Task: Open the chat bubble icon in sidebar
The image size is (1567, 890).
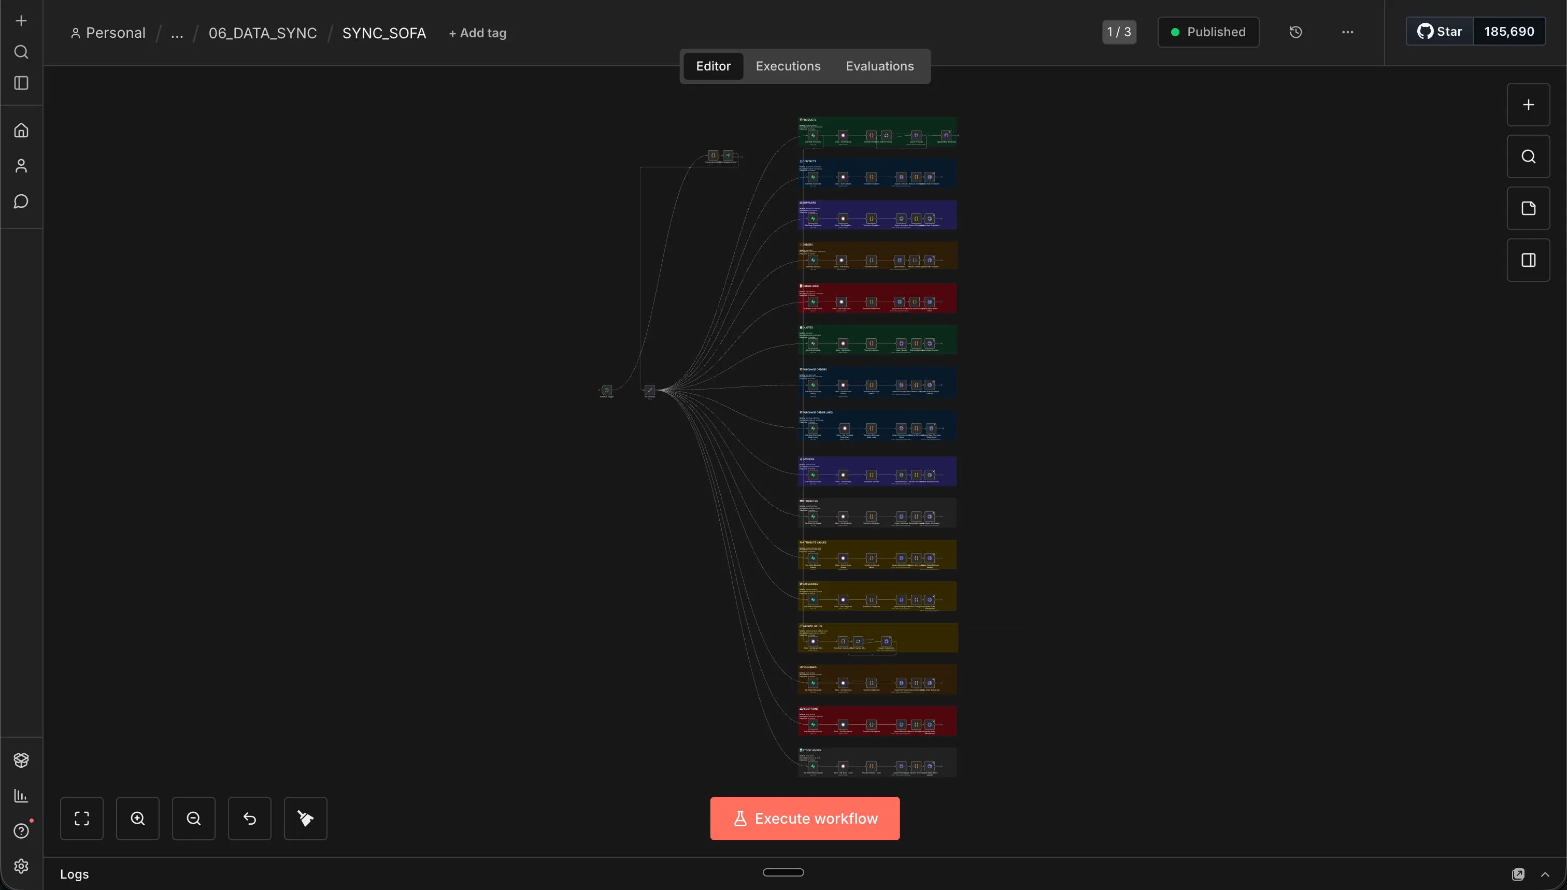Action: point(21,201)
